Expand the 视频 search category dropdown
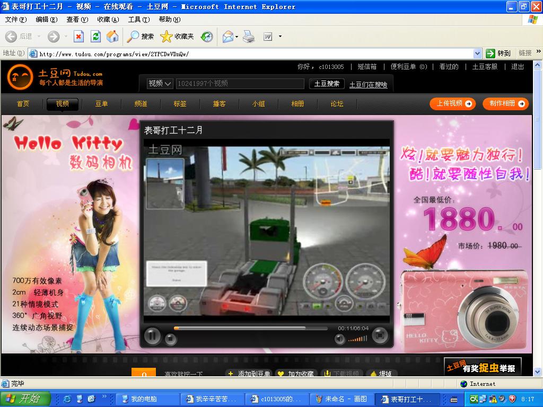 coord(160,84)
